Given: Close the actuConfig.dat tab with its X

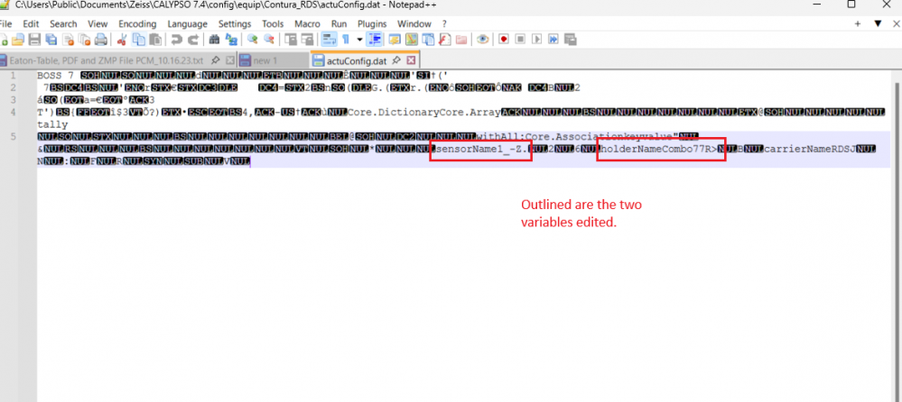Looking at the screenshot, I should click(411, 60).
